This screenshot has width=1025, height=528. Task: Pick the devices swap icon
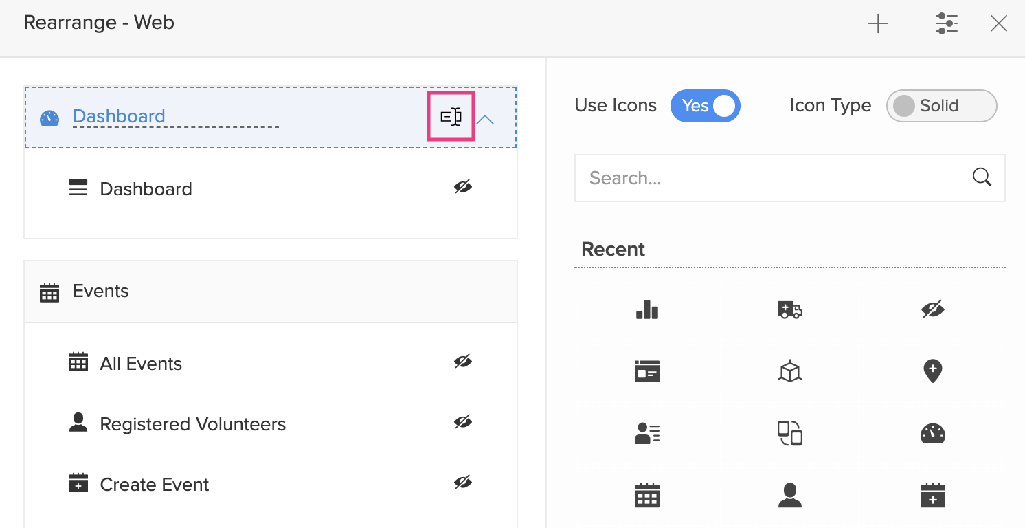tap(789, 433)
